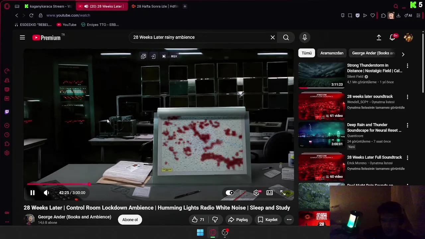Open the 'Erciyes TTO - ERB...' bookmark

(100, 25)
